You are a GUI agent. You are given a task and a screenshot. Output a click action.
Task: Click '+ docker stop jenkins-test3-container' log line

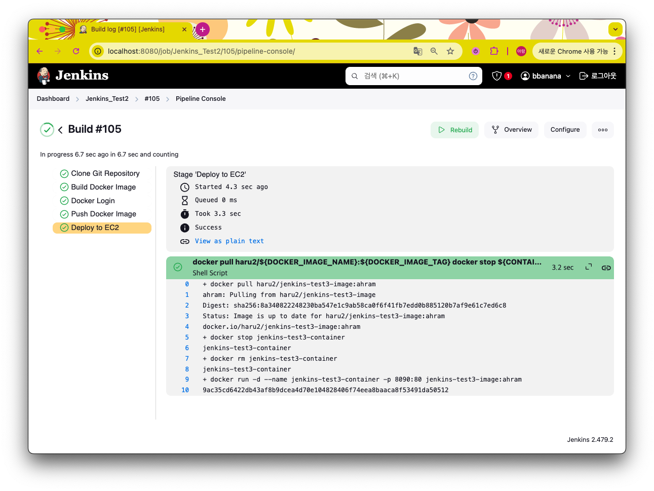pos(274,337)
